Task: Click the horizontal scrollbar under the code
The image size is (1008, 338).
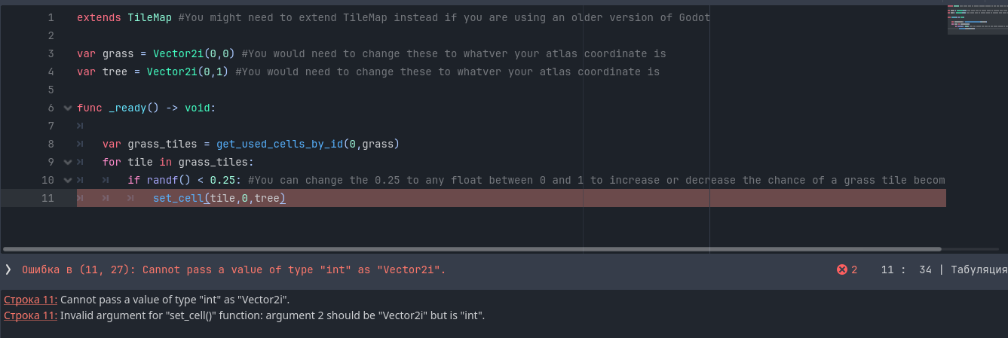Action: click(472, 249)
